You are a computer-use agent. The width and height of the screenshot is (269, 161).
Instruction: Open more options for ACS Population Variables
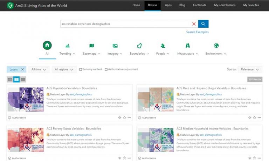coord(129,118)
